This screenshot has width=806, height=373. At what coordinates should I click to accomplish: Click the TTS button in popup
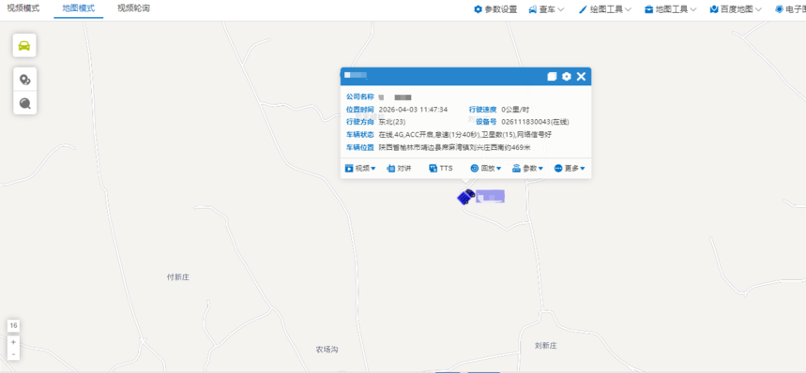(441, 169)
